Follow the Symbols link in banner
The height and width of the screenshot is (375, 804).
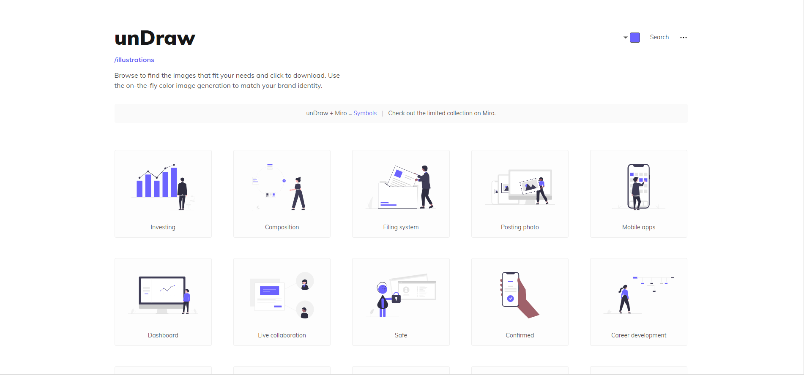click(365, 113)
